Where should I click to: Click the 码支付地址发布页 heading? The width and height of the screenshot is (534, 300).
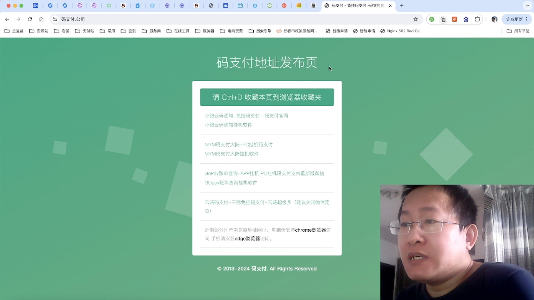pos(267,62)
